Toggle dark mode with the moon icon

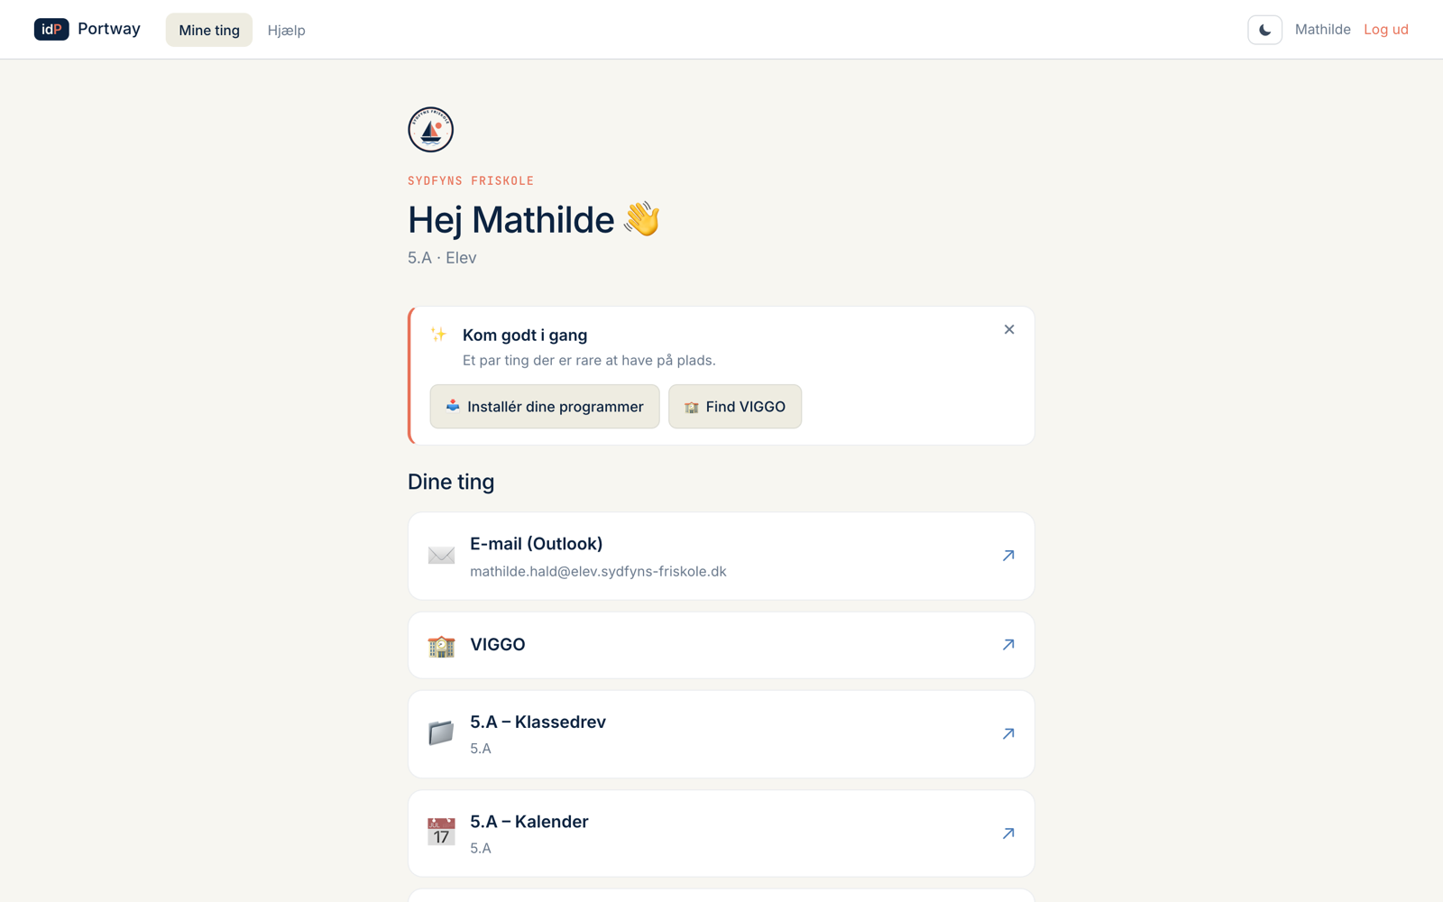click(x=1264, y=30)
